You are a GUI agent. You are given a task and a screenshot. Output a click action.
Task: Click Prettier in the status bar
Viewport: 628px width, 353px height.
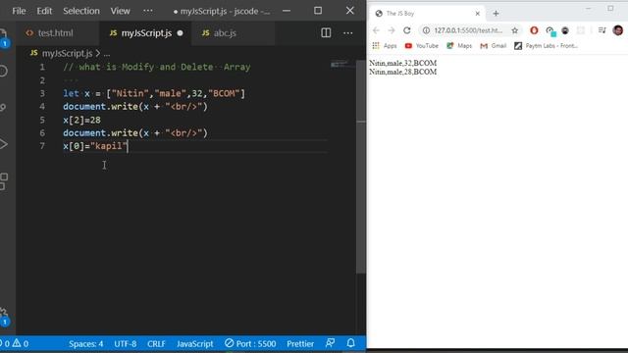[300, 344]
